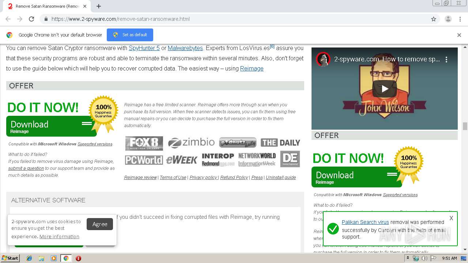Viewport: 468px width, 263px height.
Task: Click submit a question link
Action: point(26,168)
